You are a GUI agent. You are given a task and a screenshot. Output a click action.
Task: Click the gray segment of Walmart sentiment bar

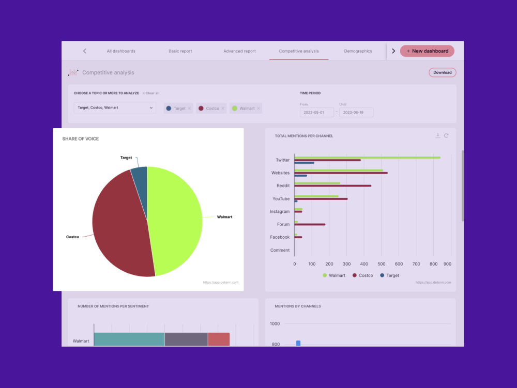186,339
